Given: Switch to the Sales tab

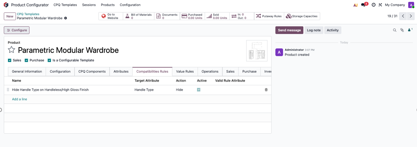Looking at the screenshot, I should 230,71.
